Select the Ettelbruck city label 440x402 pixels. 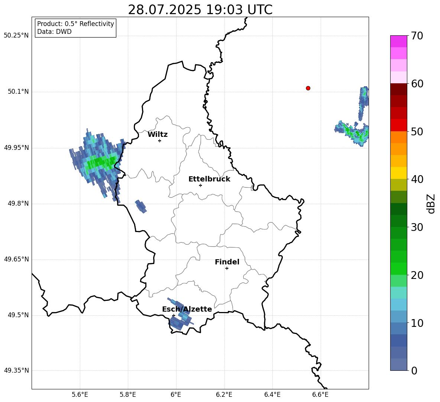pos(209,179)
